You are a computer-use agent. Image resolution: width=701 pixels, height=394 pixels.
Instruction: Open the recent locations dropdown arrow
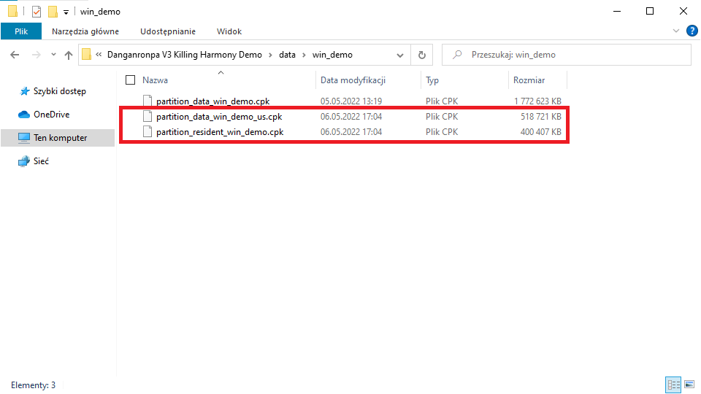click(x=53, y=55)
